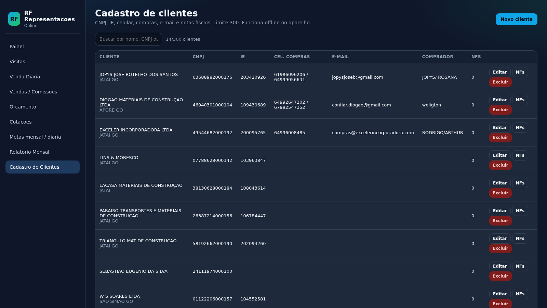
Task: Go to Visitas in sidebar
Action: pos(42,62)
